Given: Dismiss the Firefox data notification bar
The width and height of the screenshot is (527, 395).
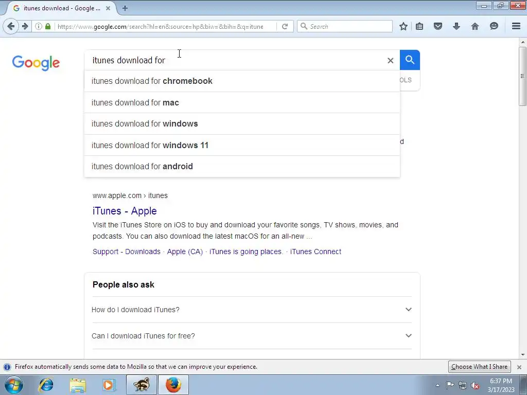Looking at the screenshot, I should 519,367.
